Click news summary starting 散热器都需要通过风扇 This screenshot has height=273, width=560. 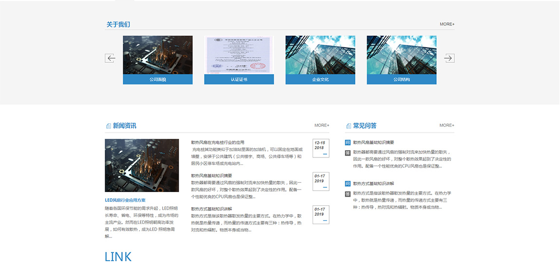coord(246,190)
